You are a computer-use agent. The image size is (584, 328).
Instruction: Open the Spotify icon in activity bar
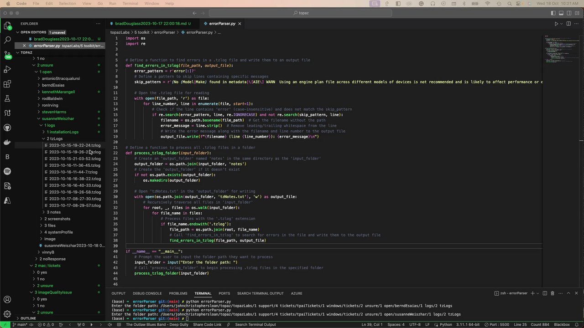tap(7, 171)
